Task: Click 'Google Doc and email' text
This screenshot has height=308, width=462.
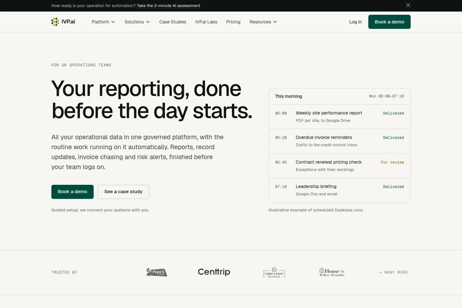Action: pyautogui.click(x=317, y=194)
